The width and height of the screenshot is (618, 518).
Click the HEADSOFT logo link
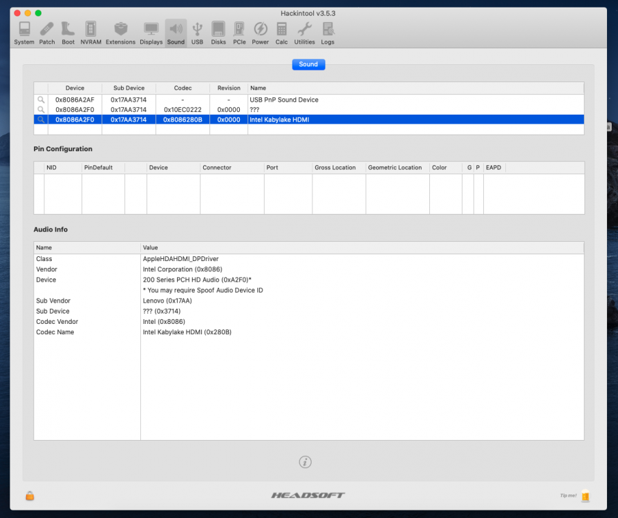(x=308, y=495)
